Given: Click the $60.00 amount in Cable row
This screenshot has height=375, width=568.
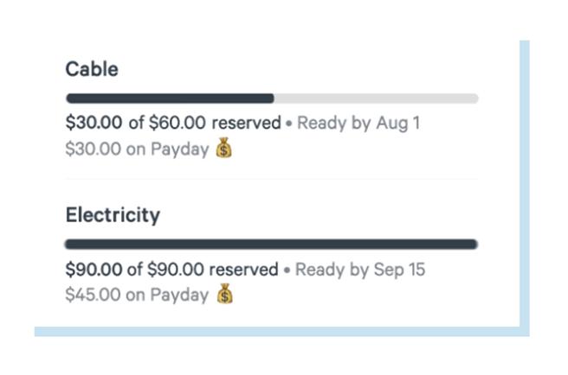Looking at the screenshot, I should tap(177, 123).
